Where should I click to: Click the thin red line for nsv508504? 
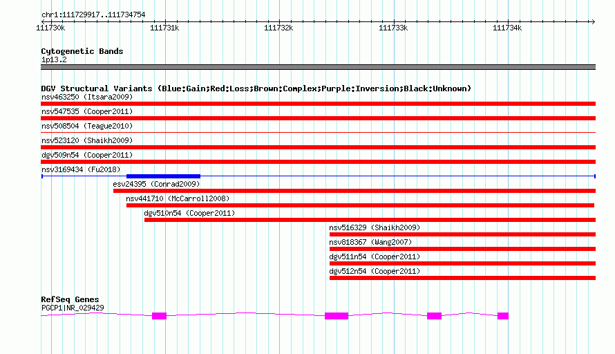tap(318, 132)
